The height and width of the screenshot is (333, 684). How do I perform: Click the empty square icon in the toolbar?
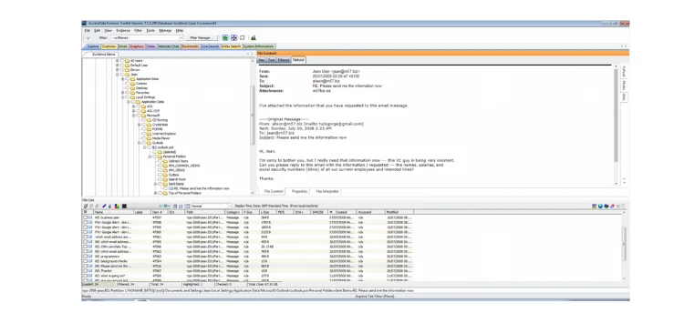click(x=243, y=38)
